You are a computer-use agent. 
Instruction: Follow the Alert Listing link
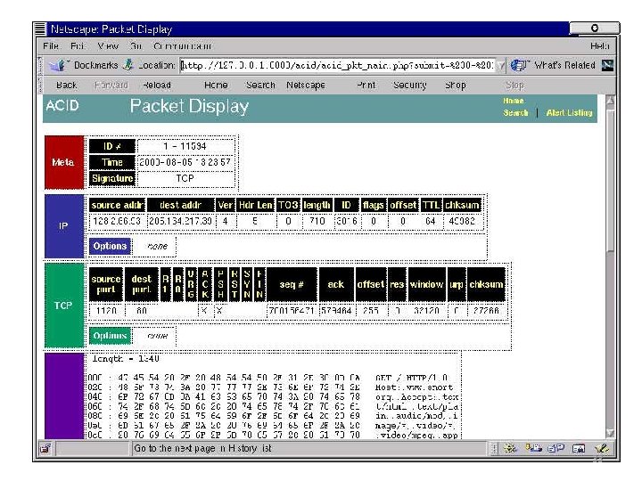(x=569, y=112)
